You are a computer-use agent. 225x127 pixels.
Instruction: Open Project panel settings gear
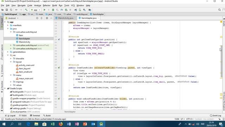tap(47, 18)
